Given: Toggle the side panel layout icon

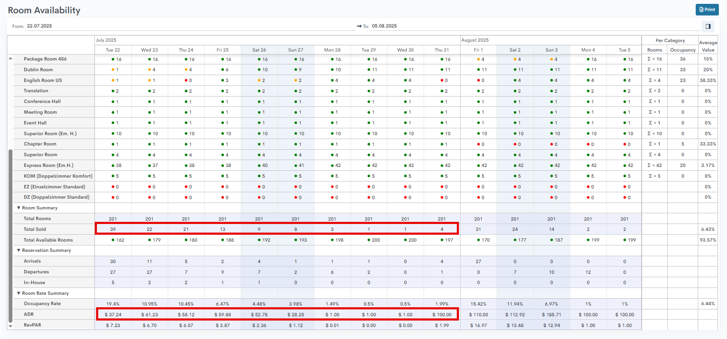Looking at the screenshot, I should point(708,26).
